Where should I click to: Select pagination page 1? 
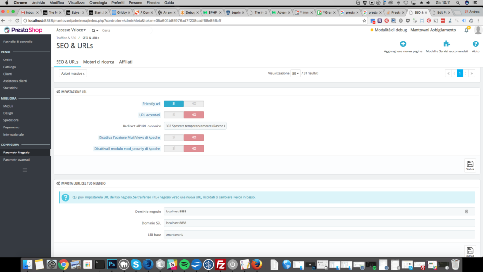[x=459, y=73]
